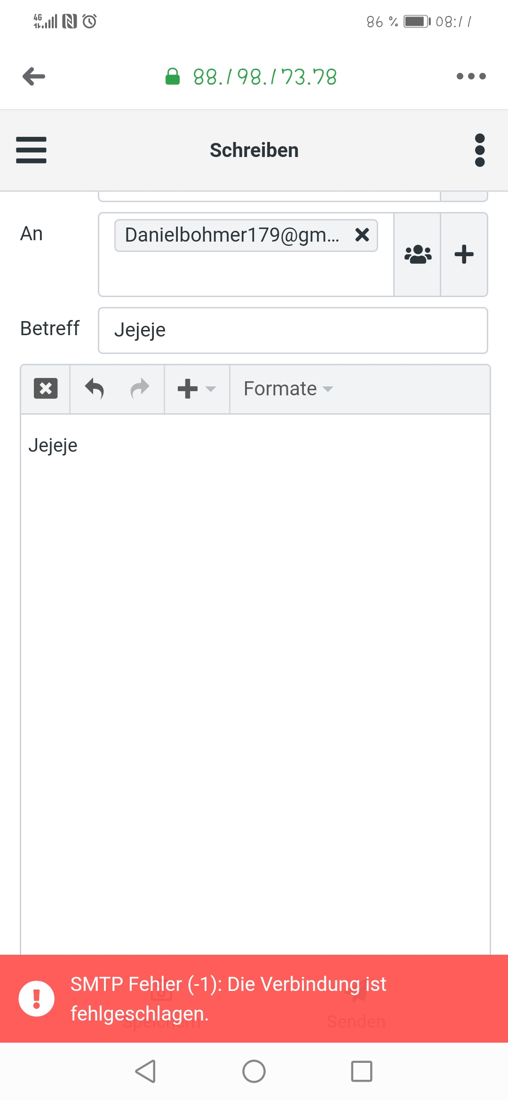Open Android recent apps square button

coord(361,1071)
